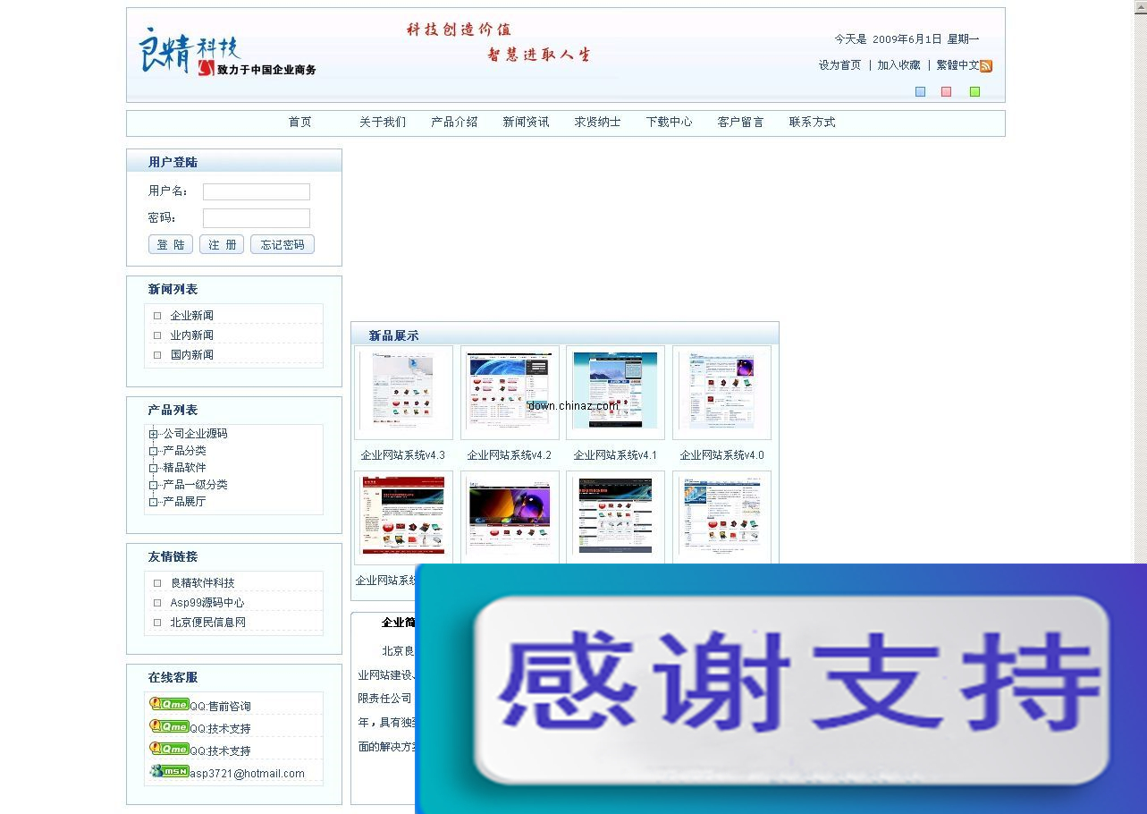Viewport: 1147px width, 814px height.
Task: Select 精品软件 in the product tree
Action: click(184, 468)
